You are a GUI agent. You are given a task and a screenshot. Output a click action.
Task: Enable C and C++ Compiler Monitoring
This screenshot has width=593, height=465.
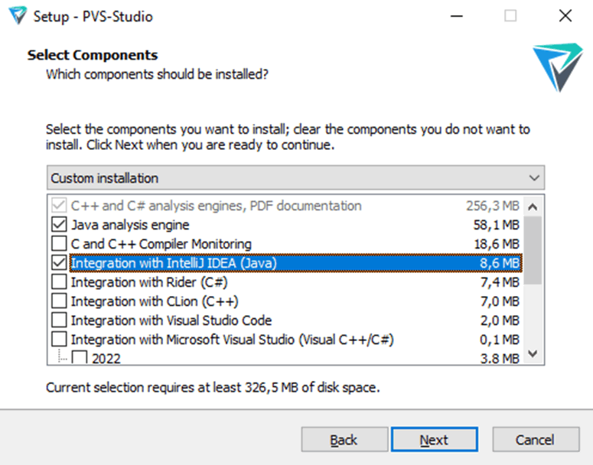(x=58, y=244)
